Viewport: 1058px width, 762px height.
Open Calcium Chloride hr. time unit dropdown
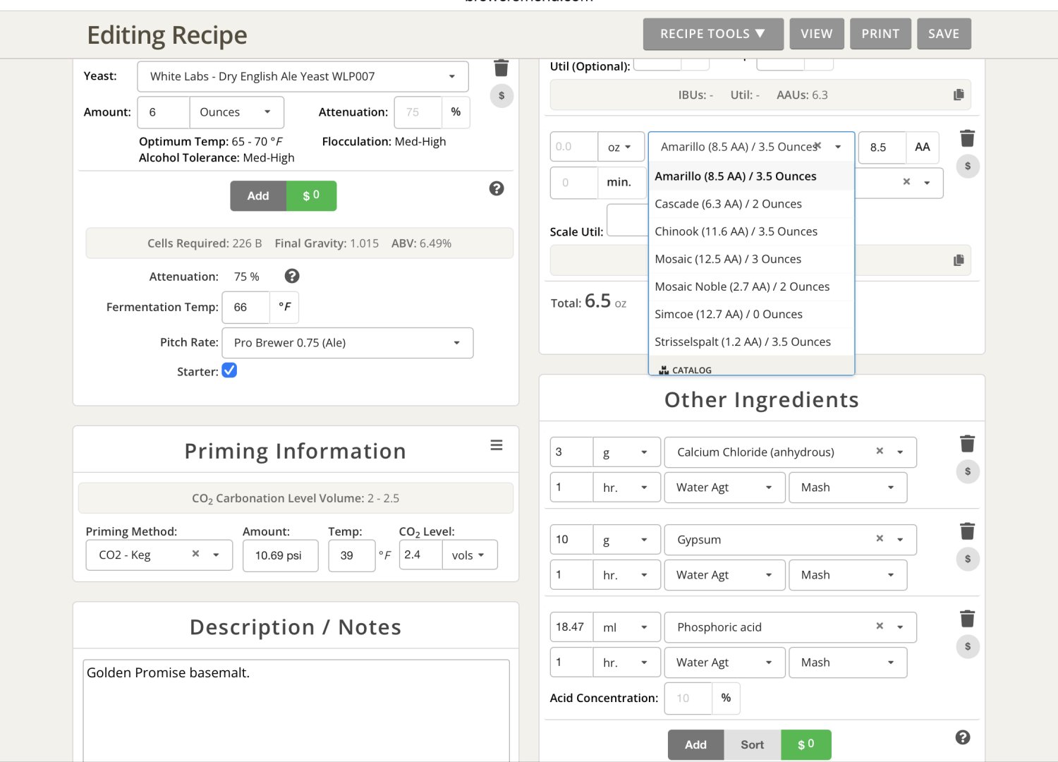point(626,488)
